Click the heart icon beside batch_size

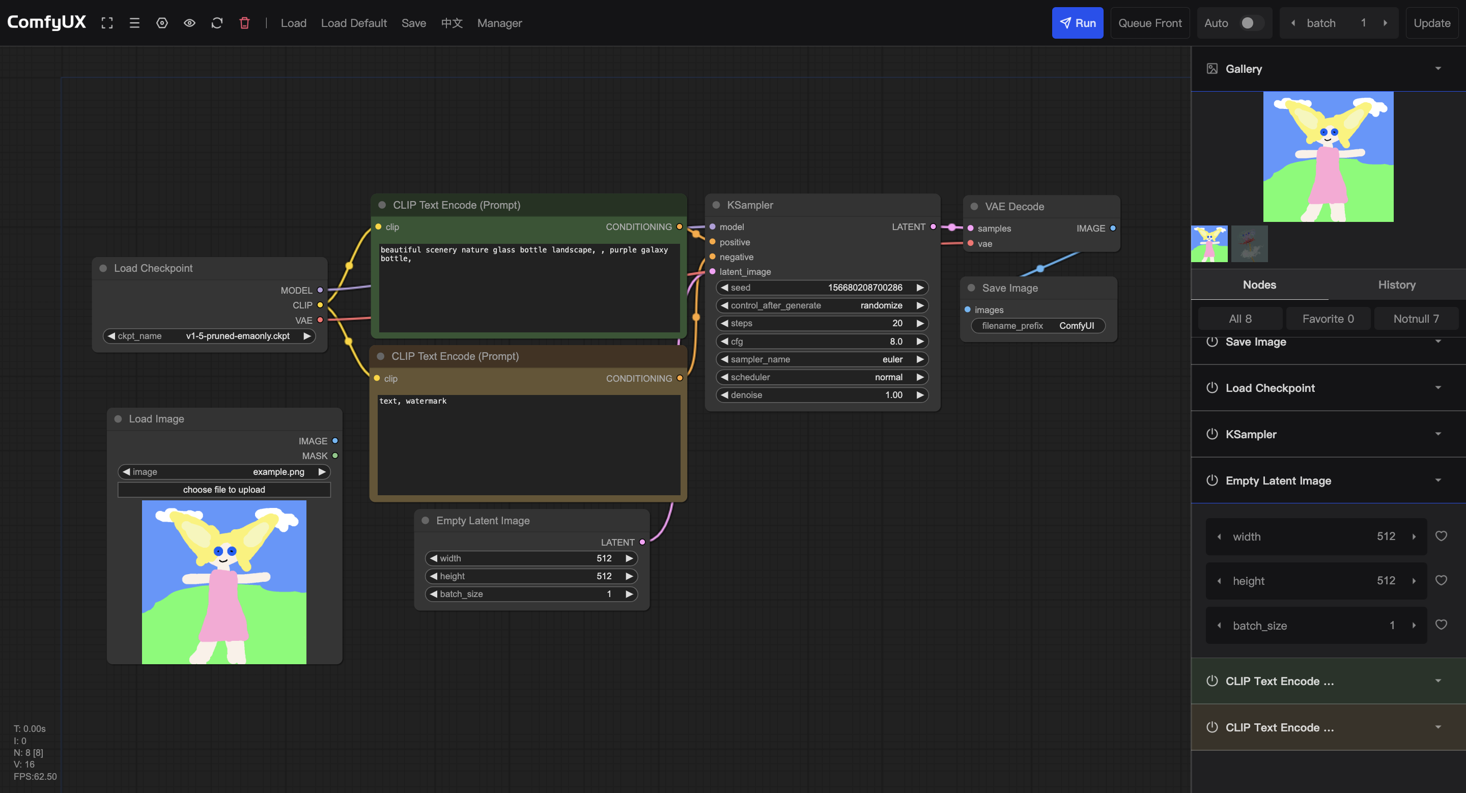click(x=1441, y=625)
